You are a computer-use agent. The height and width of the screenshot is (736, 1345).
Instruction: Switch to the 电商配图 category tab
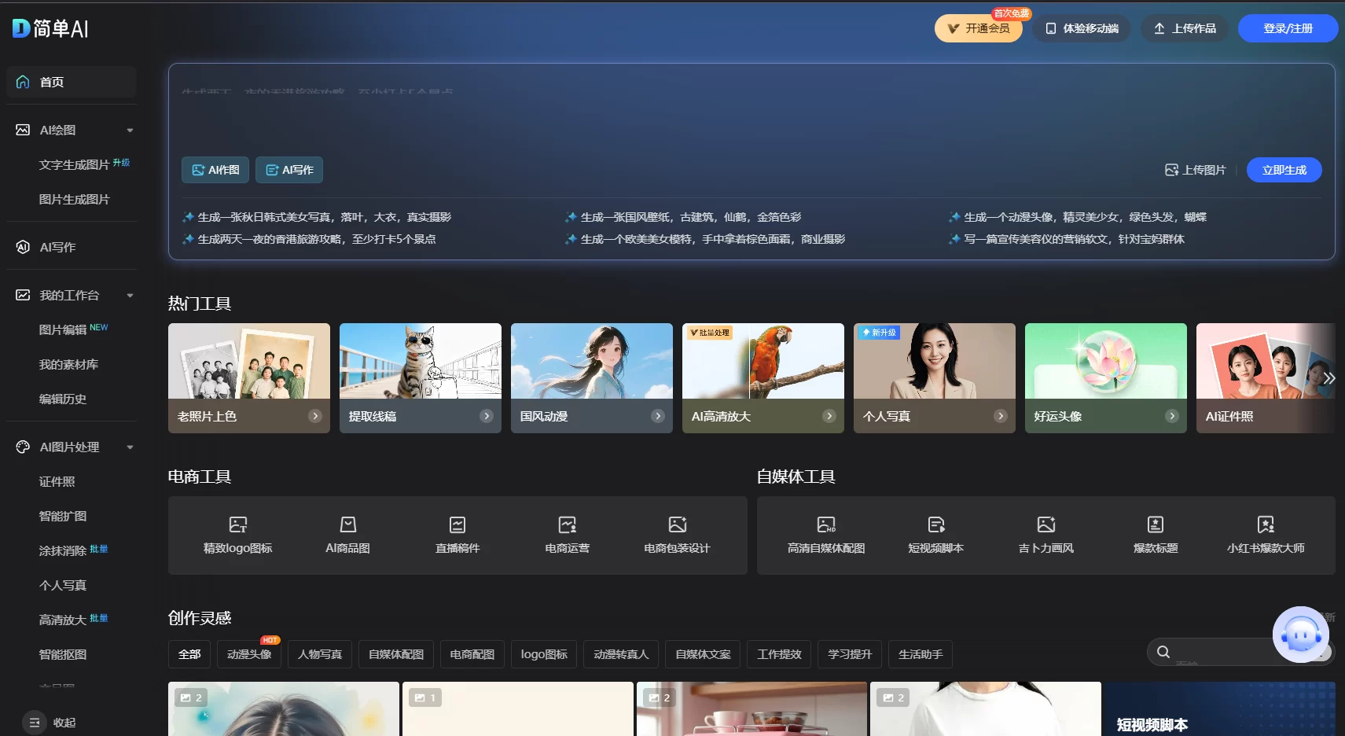(472, 654)
